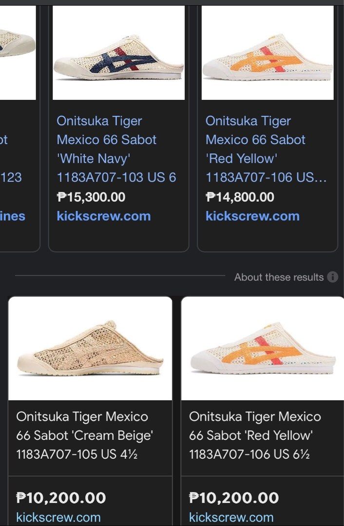This screenshot has width=344, height=526.
Task: Open the top-row Red Yellow shoe image
Action: point(268,53)
